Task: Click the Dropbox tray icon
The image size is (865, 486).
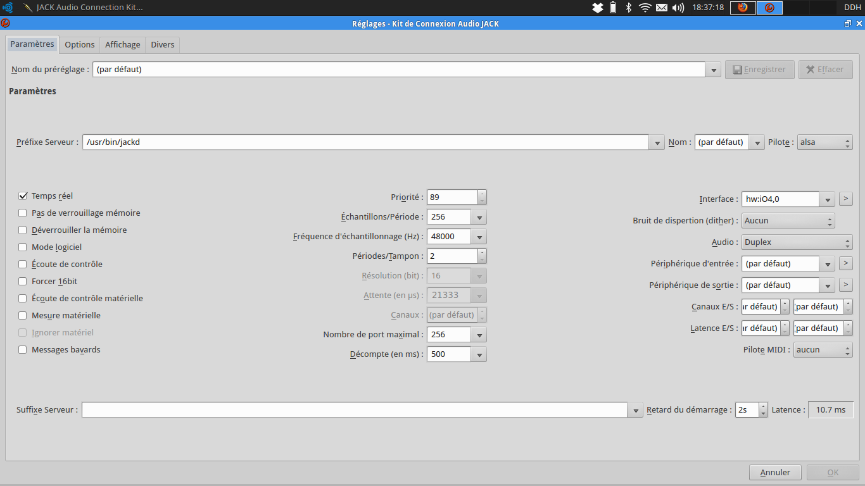Action: click(x=597, y=8)
